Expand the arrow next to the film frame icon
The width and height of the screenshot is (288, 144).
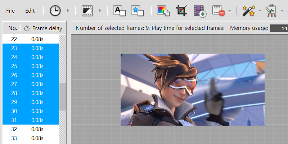click(100, 10)
